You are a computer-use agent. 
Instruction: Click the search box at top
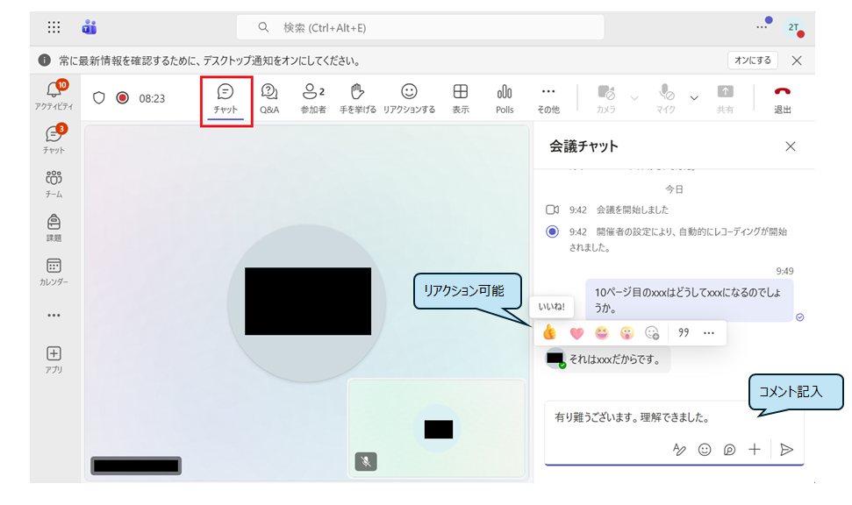pos(420,27)
